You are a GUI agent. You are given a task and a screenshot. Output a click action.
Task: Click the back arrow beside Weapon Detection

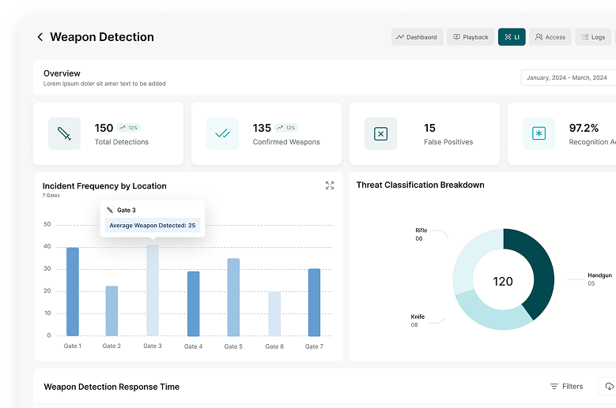tap(40, 37)
